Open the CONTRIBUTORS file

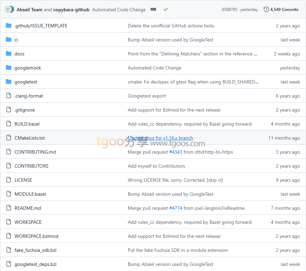click(x=31, y=166)
